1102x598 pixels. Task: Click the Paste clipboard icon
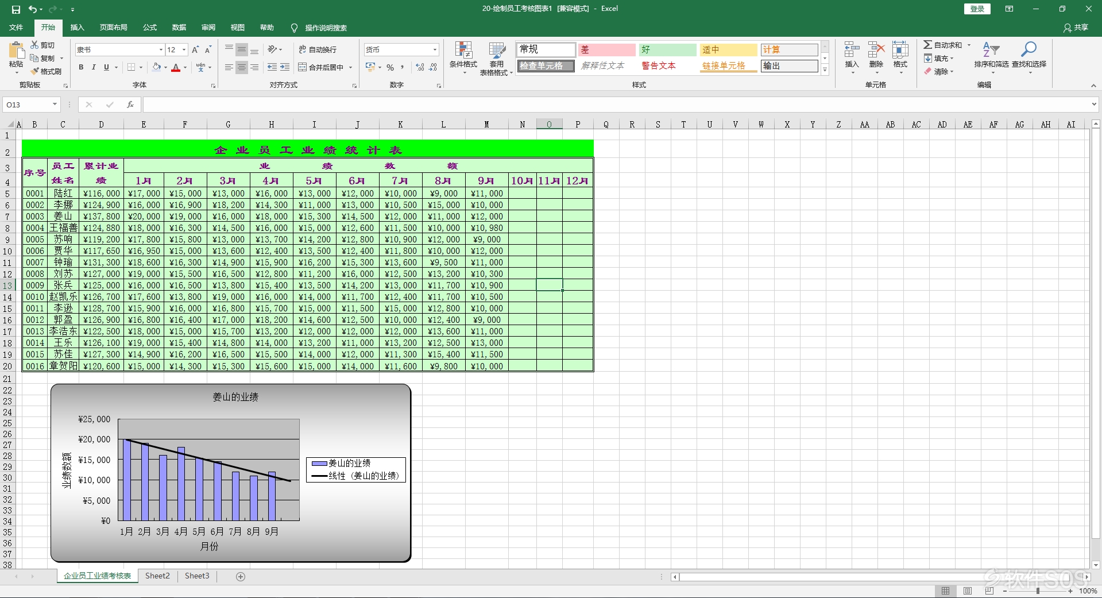coord(16,51)
